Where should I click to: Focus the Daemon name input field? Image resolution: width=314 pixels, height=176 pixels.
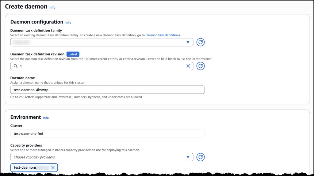[x=107, y=90]
